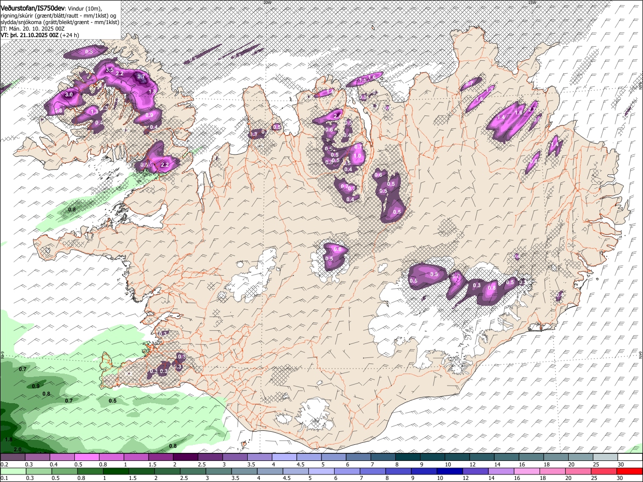The image size is (643, 482).
Task: Click the Veðurstofan/IS750dev title text
Action: [32, 9]
